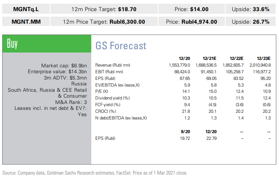The width and height of the screenshot is (279, 179).
Task: Select the 12/22E column header
Action: (237, 58)
